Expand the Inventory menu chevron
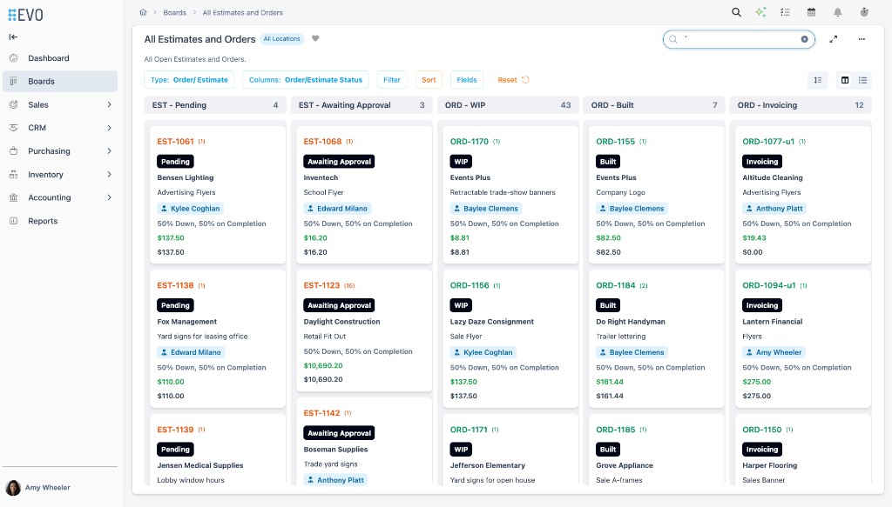This screenshot has height=507, width=892. (x=109, y=174)
